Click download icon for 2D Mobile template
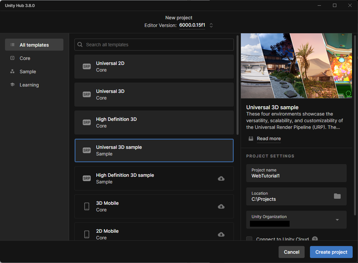This screenshot has width=358, height=263. coord(221,234)
